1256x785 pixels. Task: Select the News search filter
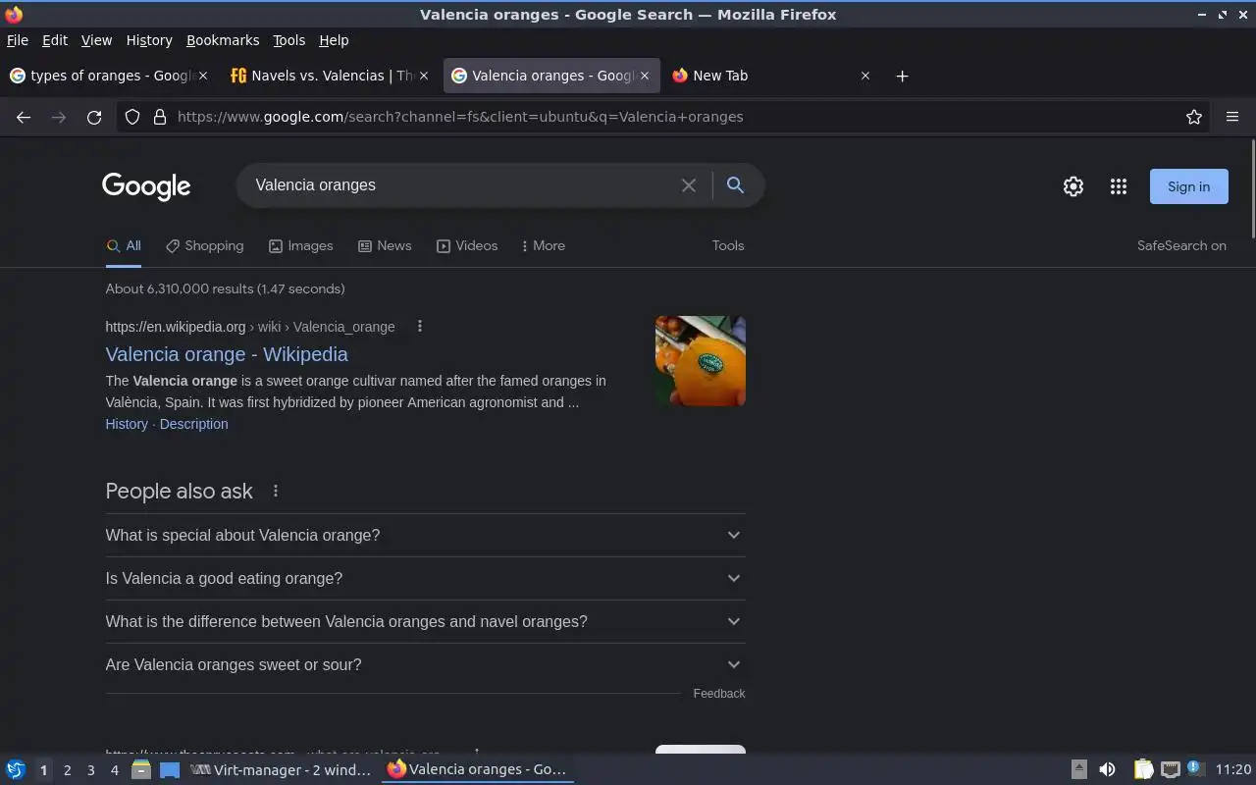coord(385,246)
